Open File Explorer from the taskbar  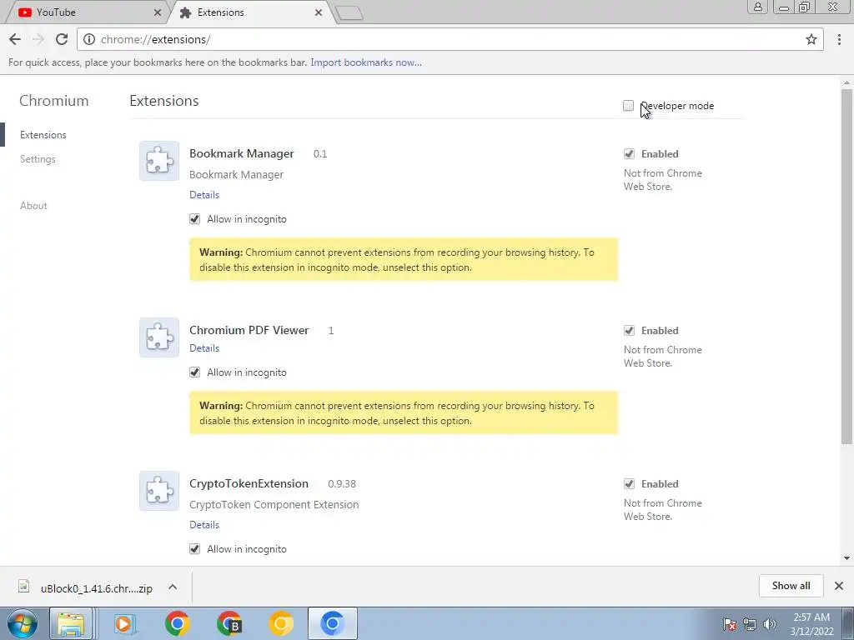(71, 623)
